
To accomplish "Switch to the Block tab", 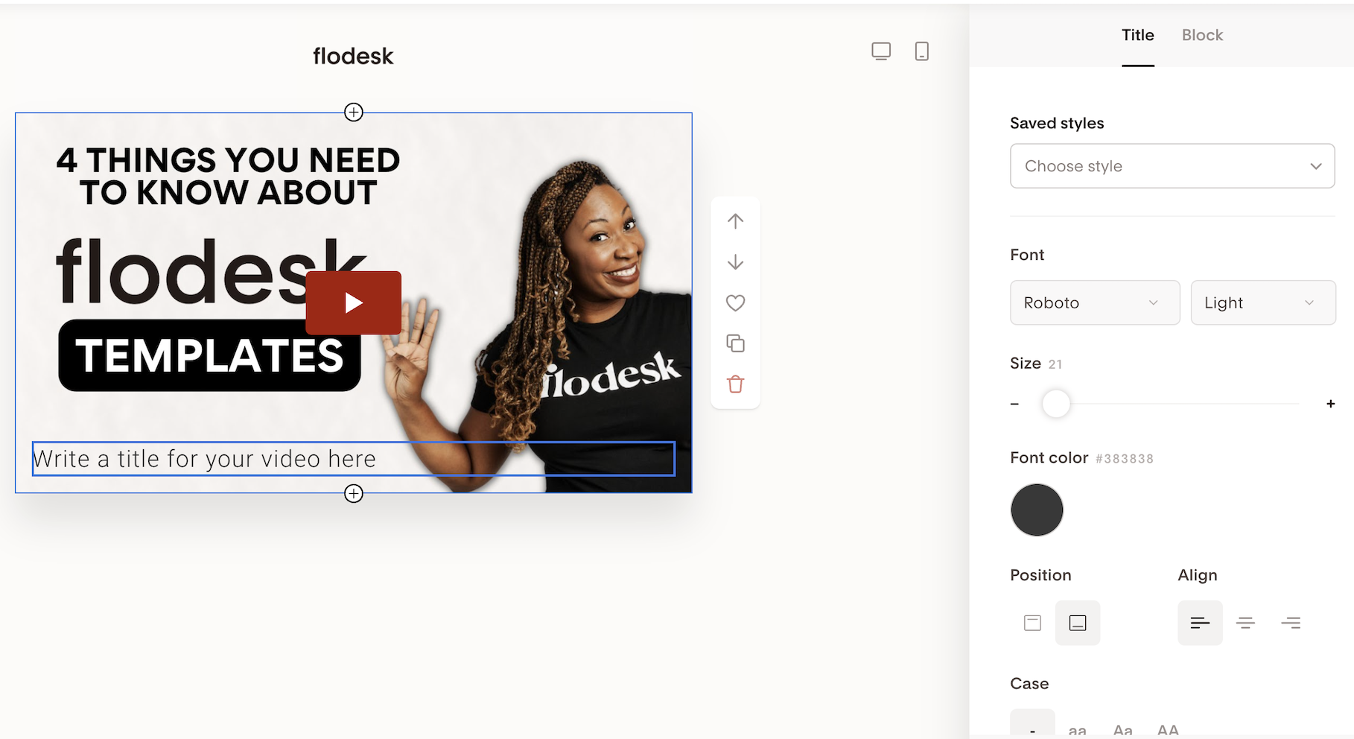I will tap(1202, 35).
